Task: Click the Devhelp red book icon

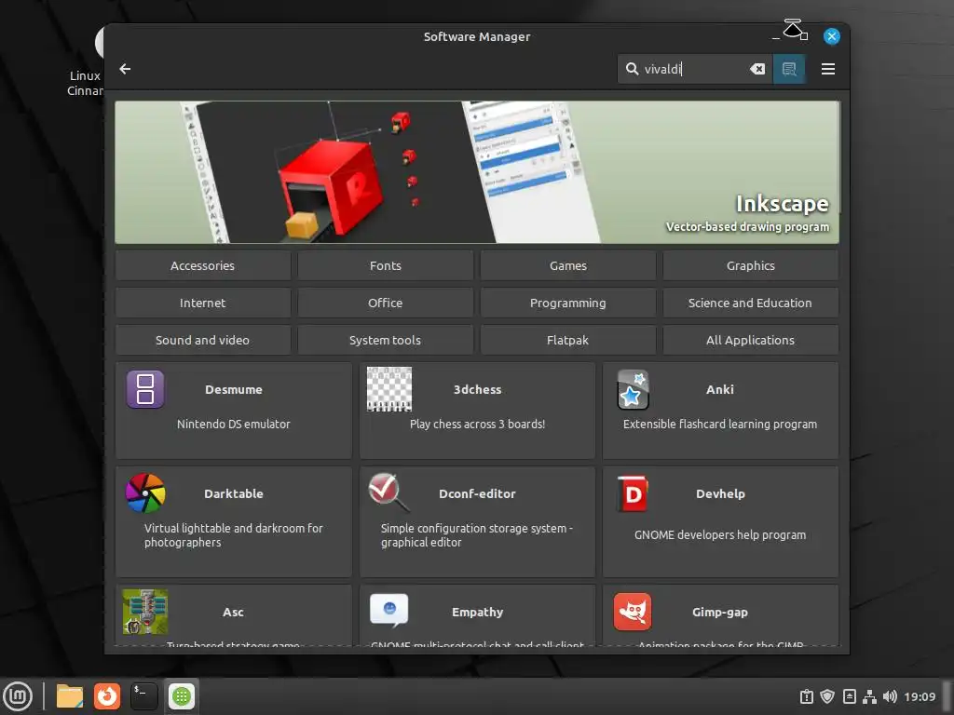Action: coord(633,493)
